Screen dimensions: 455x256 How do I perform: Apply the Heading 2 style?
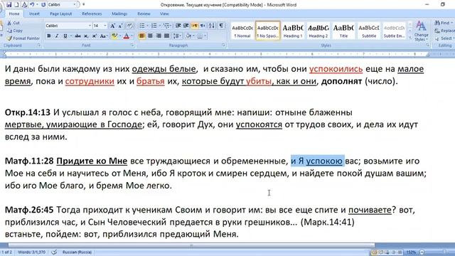(x=318, y=30)
